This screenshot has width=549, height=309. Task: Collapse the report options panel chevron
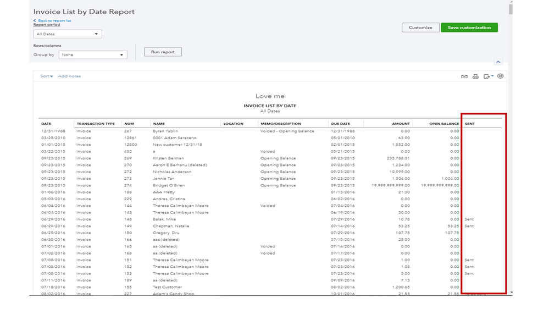[498, 62]
